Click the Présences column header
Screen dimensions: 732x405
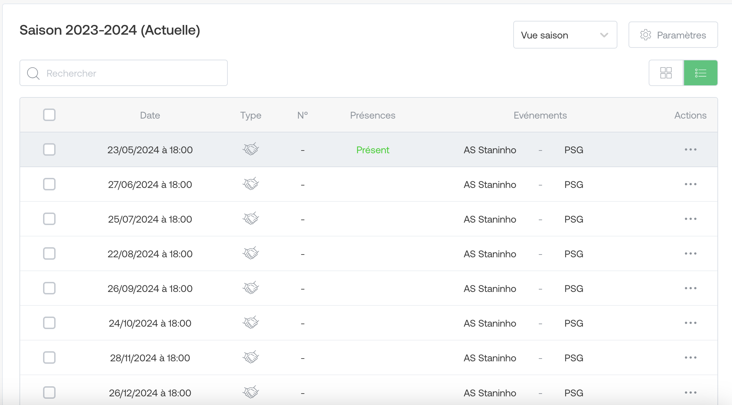click(x=373, y=115)
